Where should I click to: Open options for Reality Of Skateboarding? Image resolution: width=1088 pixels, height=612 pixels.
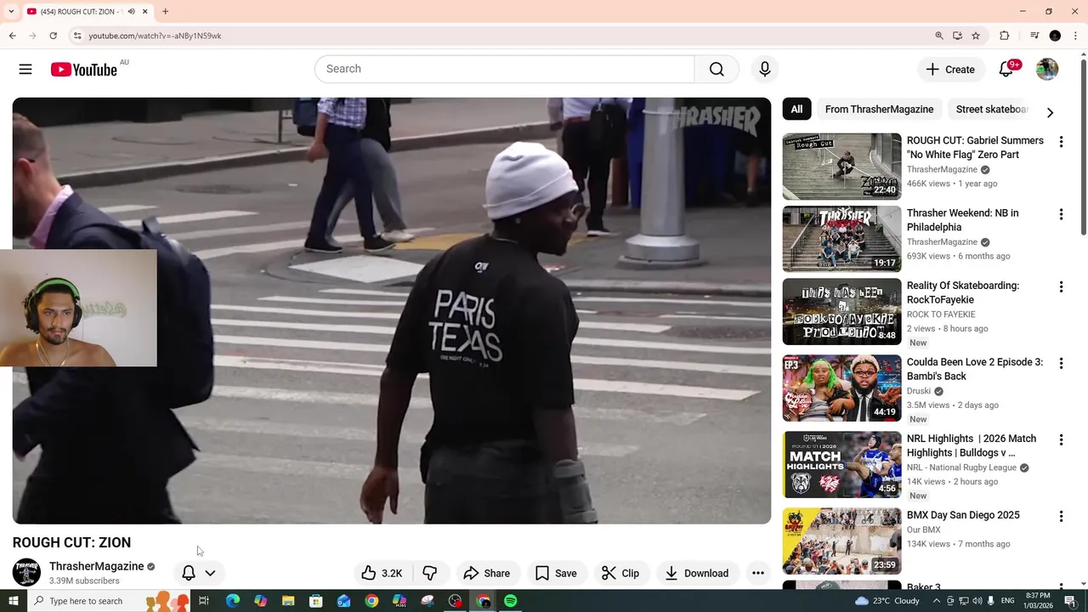click(x=1061, y=287)
